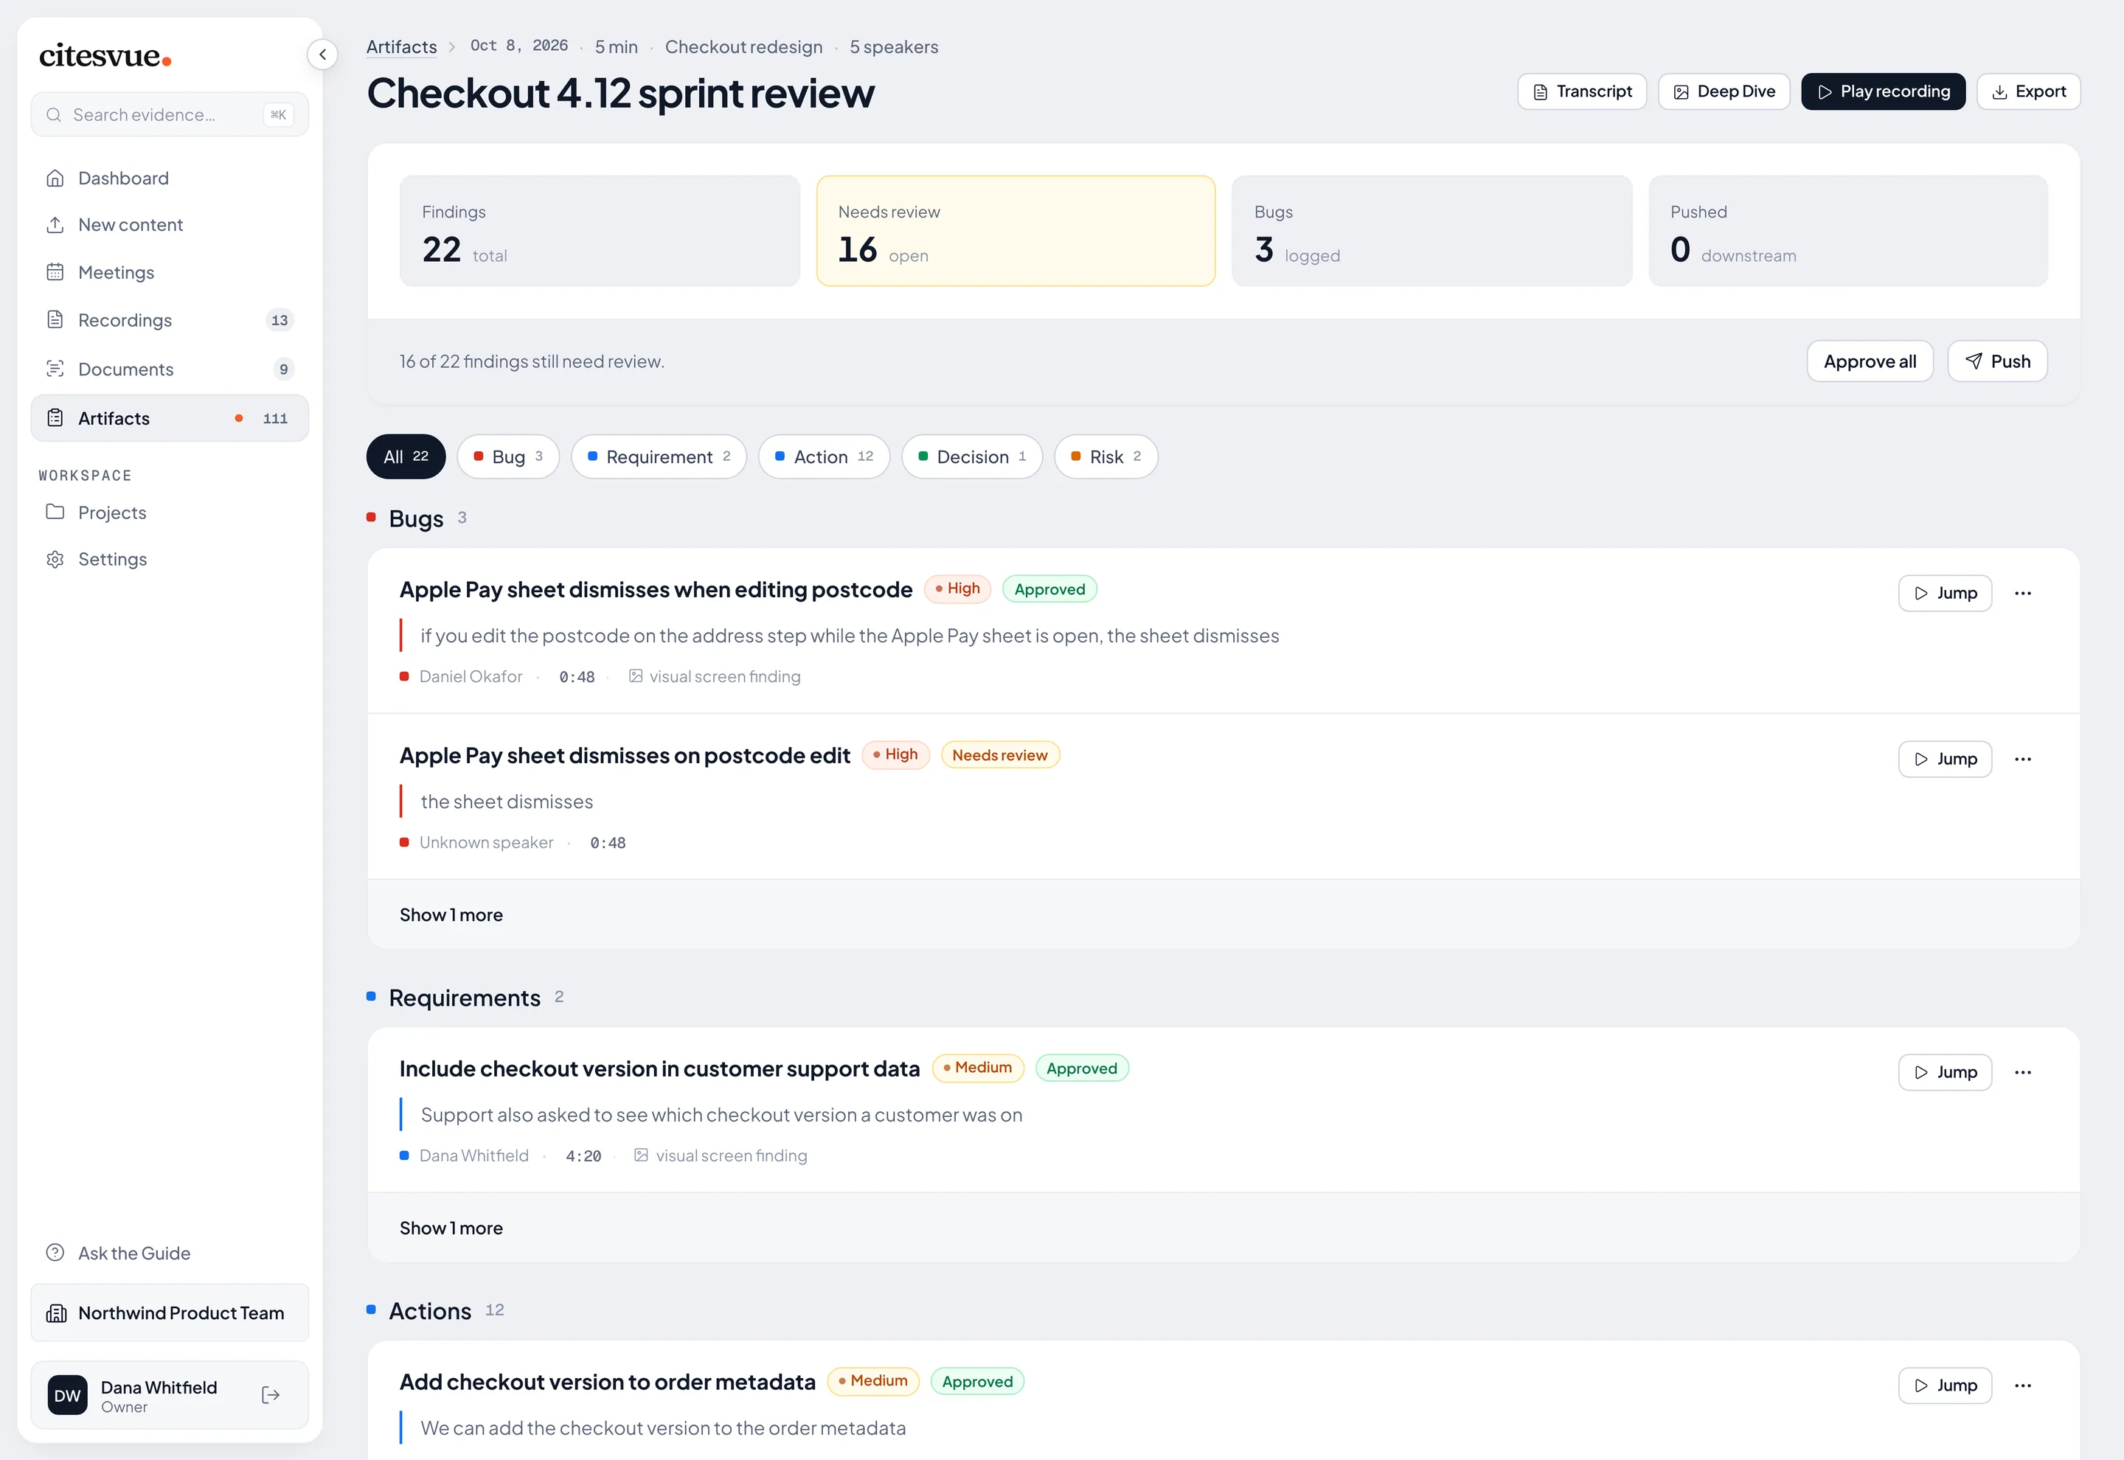Expand Show 1 more under Bugs
Viewport: 2124px width, 1460px height.
pos(451,915)
